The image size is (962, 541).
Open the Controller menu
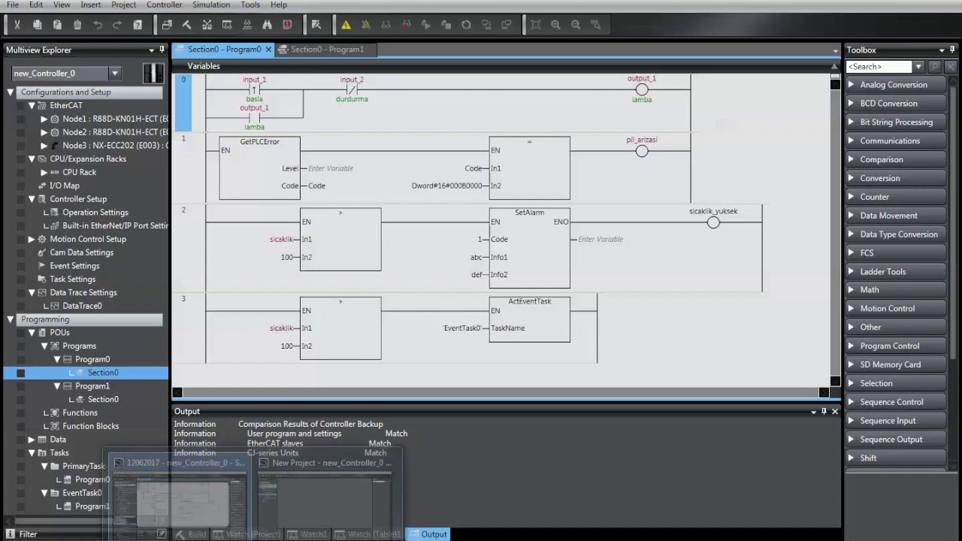tap(164, 5)
